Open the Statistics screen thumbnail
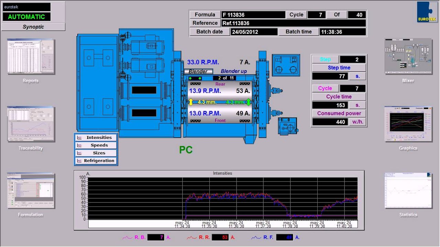Screen dimensions: 440x247 point(408,191)
